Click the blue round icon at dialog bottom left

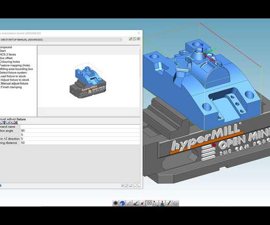(x=1, y=186)
